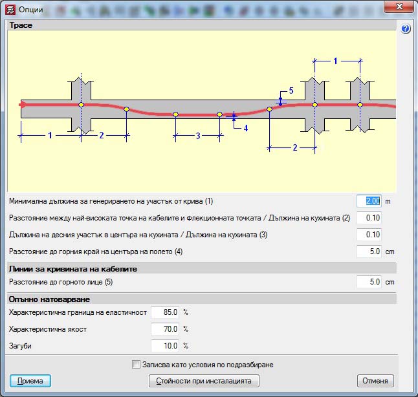Click the Характеристична якост value field
The image size is (418, 397).
coord(165,329)
